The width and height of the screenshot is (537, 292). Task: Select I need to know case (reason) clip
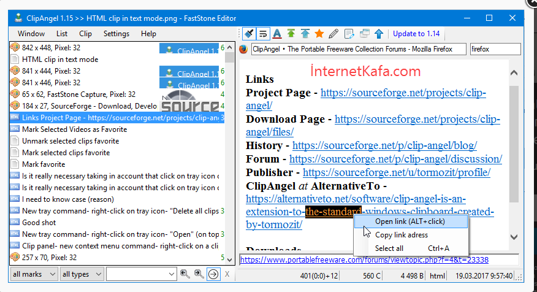coord(117,199)
